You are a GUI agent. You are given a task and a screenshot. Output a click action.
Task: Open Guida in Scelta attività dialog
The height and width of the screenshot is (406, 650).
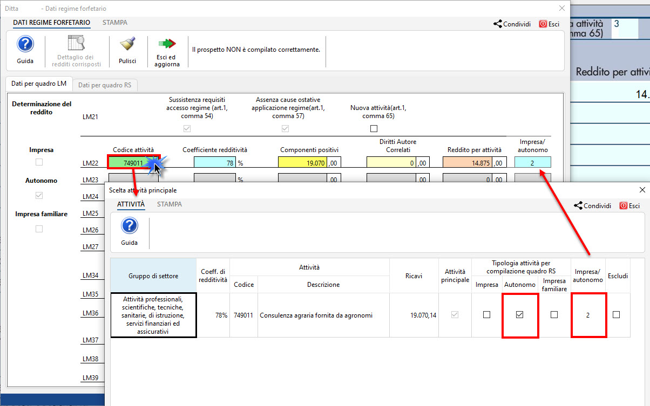click(x=130, y=226)
